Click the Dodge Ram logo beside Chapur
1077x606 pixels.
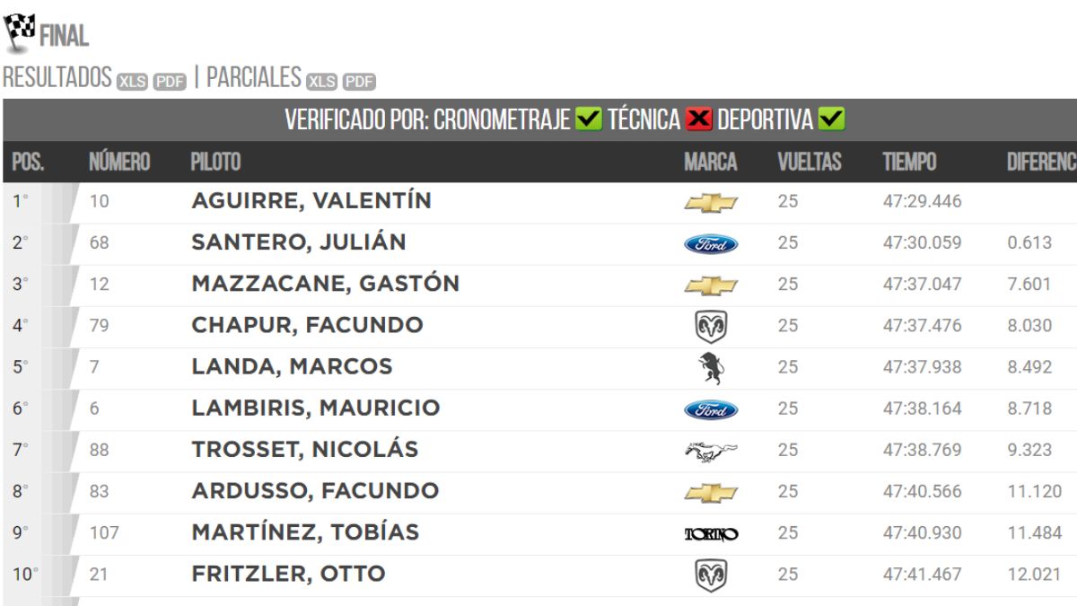[x=711, y=327]
